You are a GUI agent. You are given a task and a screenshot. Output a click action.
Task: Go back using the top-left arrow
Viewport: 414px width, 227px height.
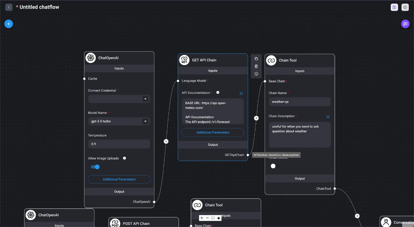pyautogui.click(x=9, y=7)
